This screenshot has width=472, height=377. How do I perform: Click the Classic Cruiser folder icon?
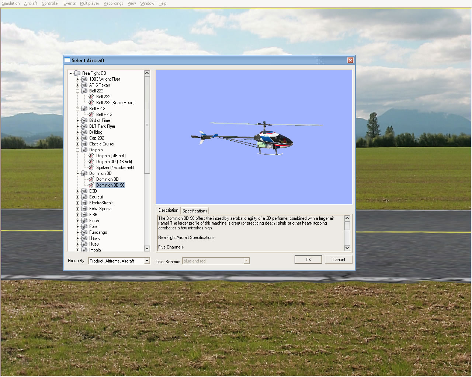tap(84, 144)
